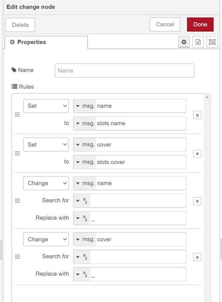Viewport: 222px width, 302px height.
Task: Click the Cancel button
Action: click(165, 24)
